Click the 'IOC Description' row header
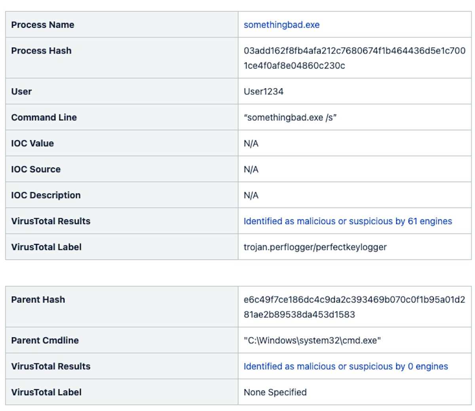The height and width of the screenshot is (411, 475). tap(46, 195)
